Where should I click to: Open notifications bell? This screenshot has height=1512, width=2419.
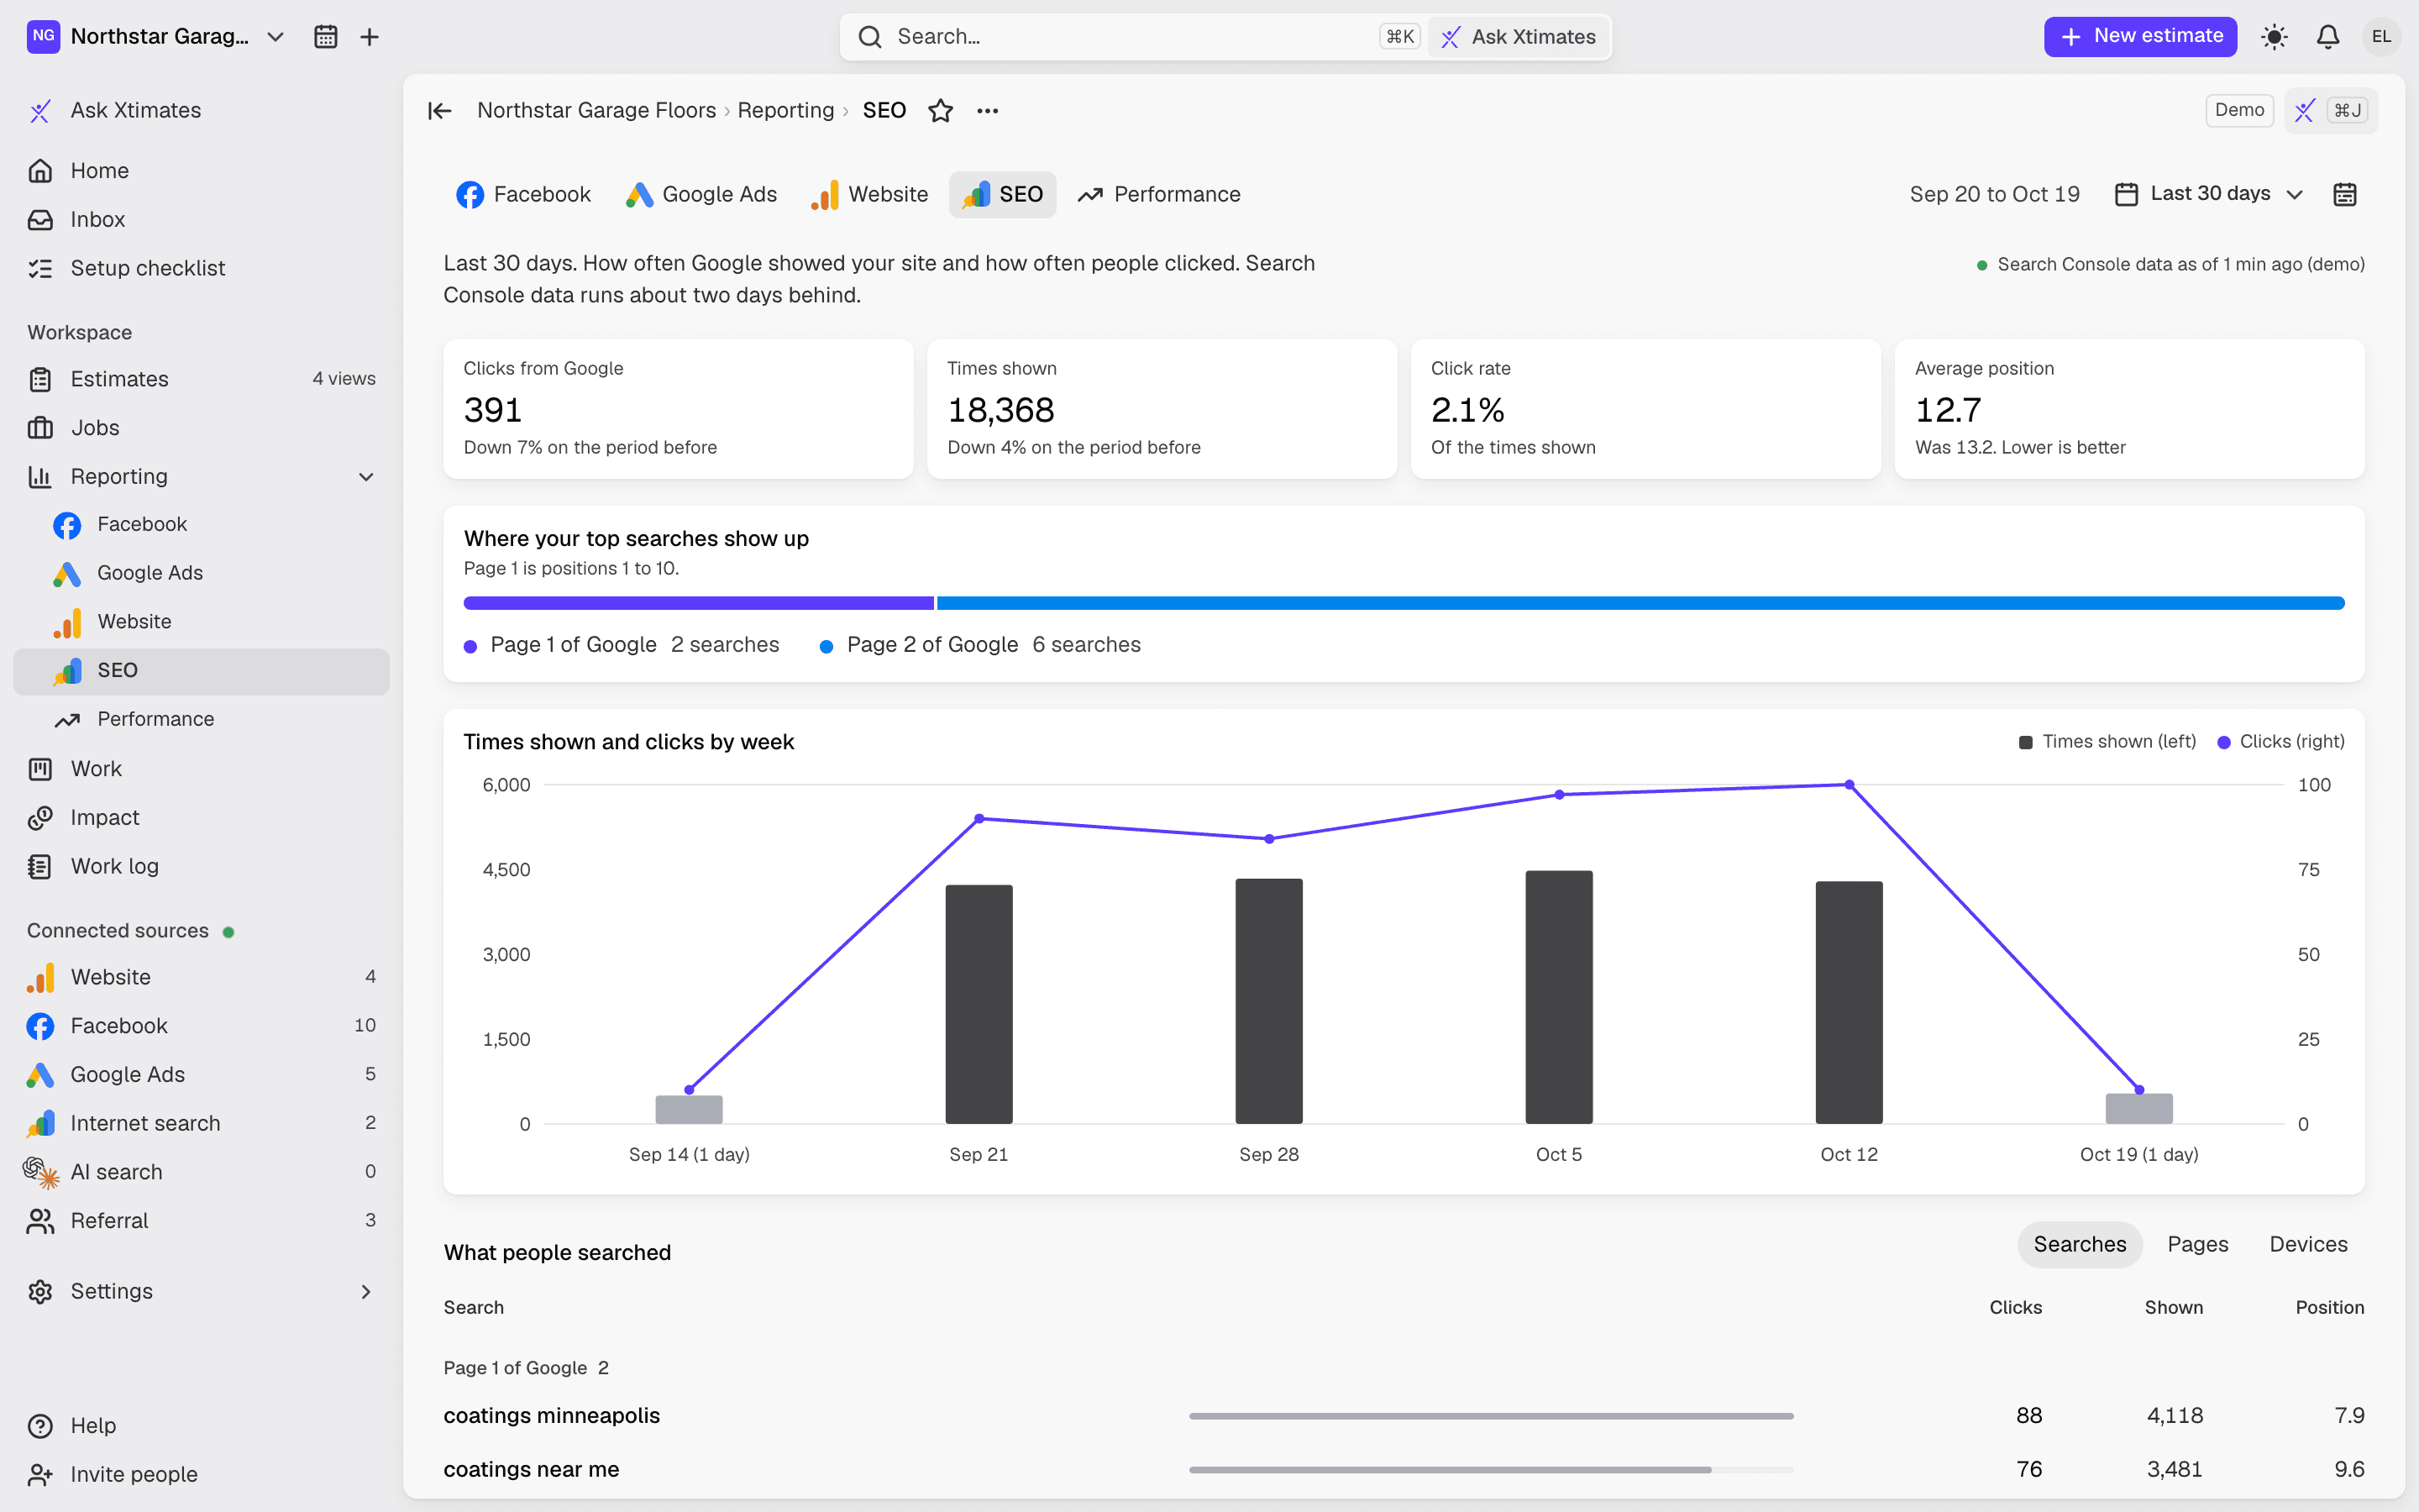(x=2328, y=37)
